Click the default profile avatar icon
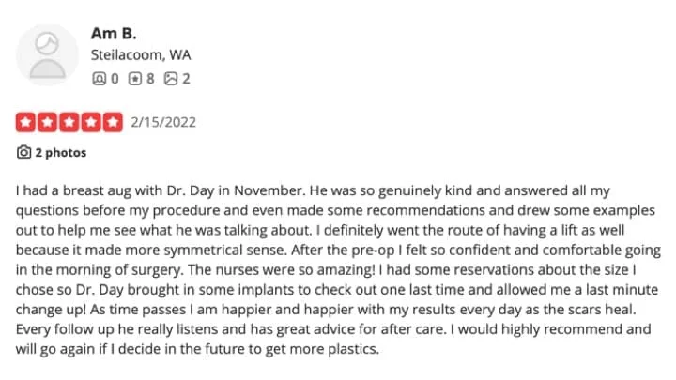 click(47, 54)
